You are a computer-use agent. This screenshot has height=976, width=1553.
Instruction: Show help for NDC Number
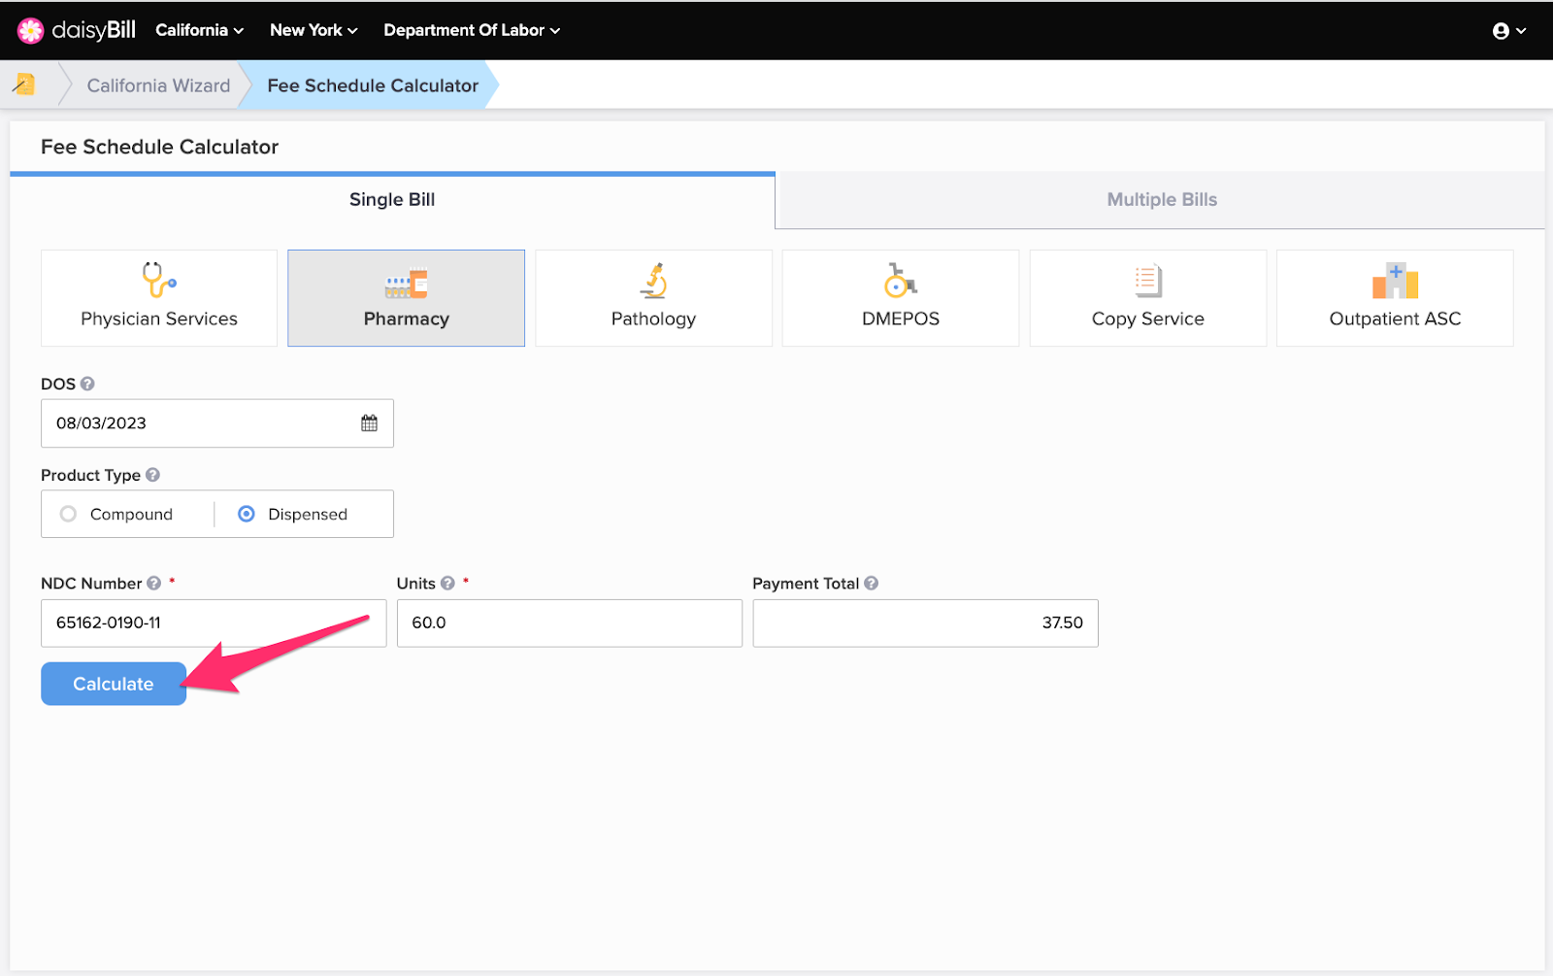tap(153, 583)
